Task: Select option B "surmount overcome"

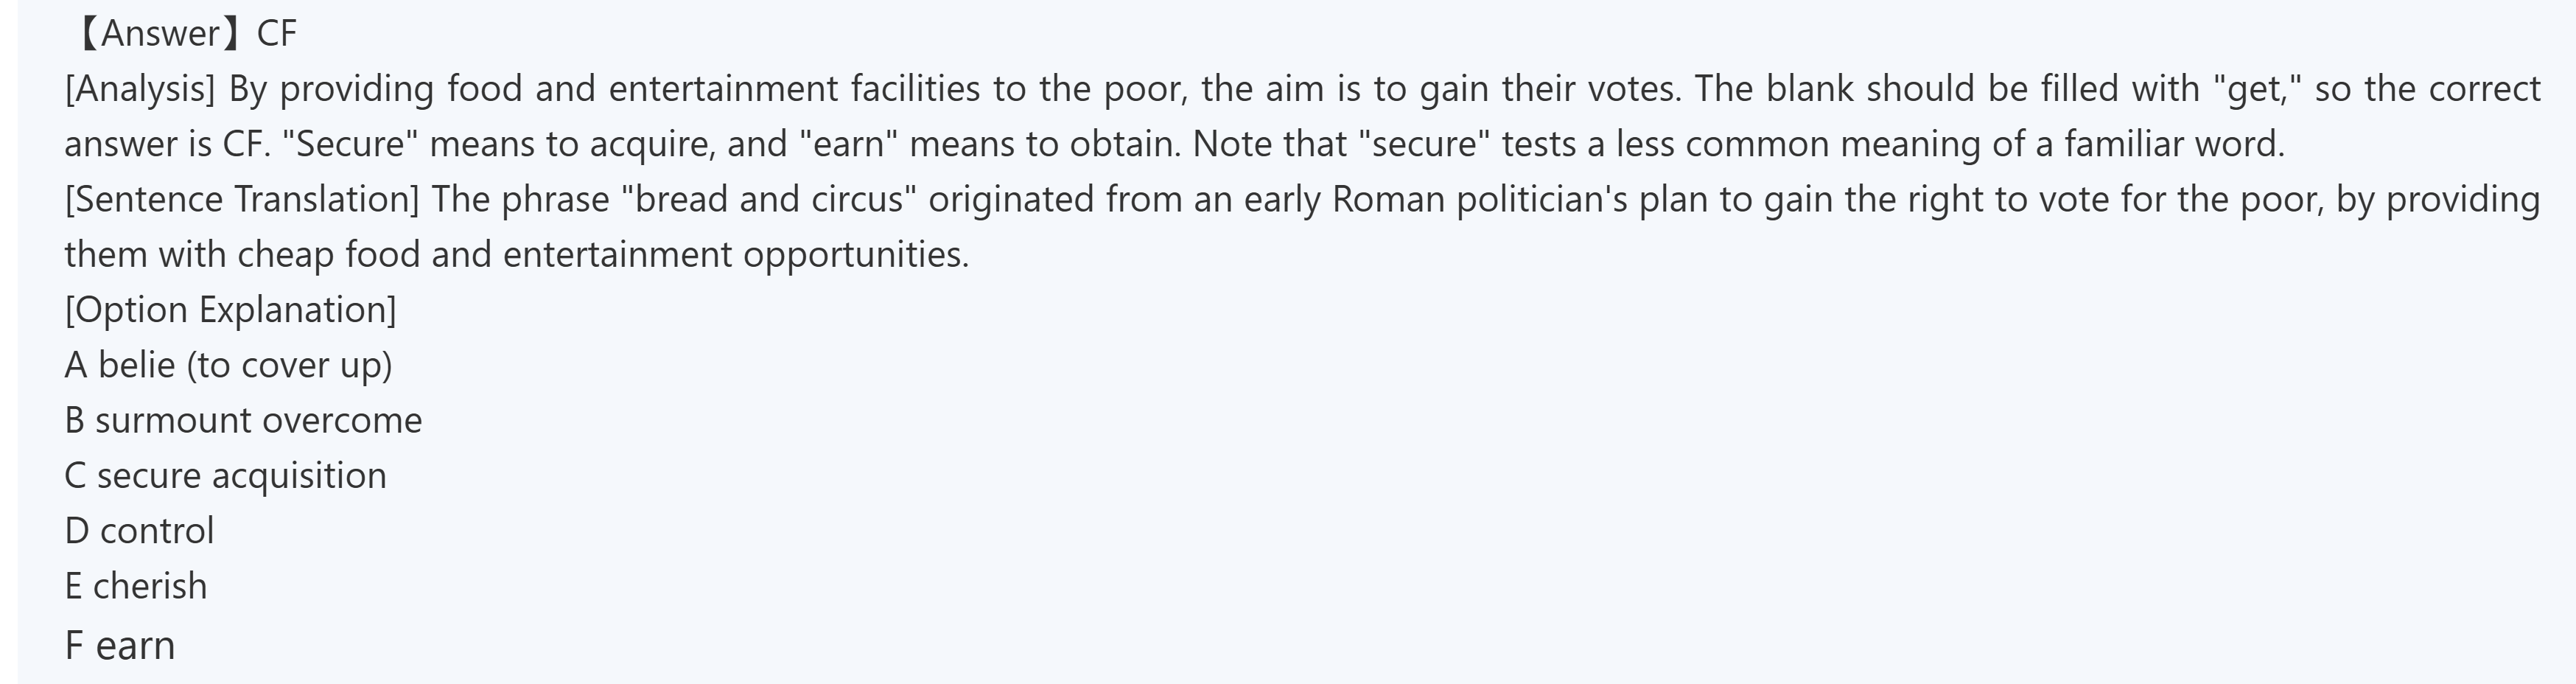Action: (243, 420)
